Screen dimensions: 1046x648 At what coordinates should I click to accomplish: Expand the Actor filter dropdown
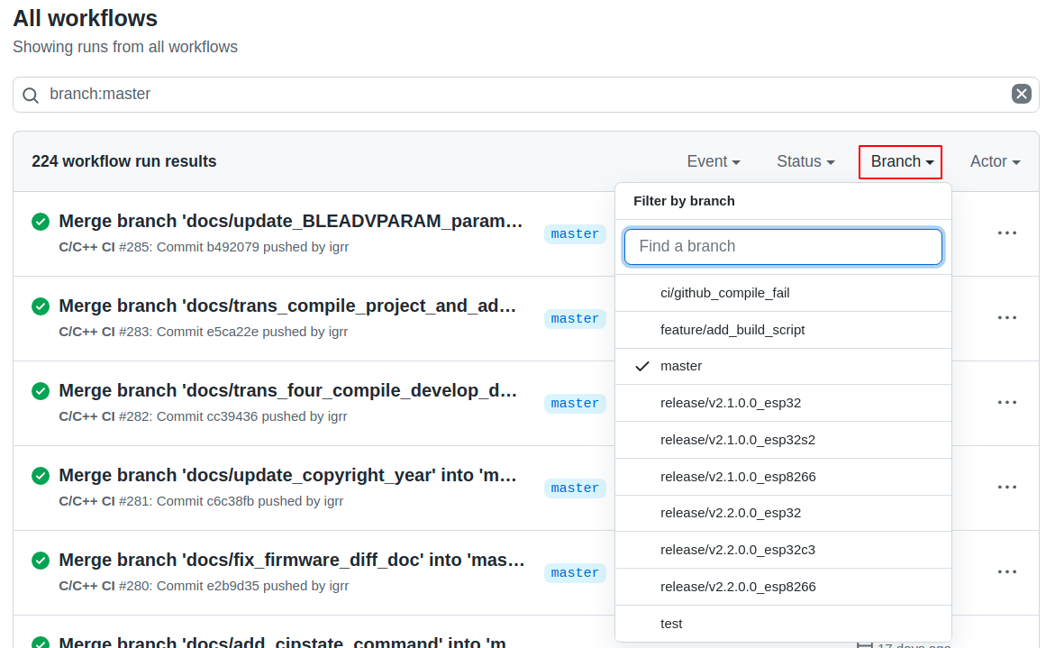pos(995,161)
